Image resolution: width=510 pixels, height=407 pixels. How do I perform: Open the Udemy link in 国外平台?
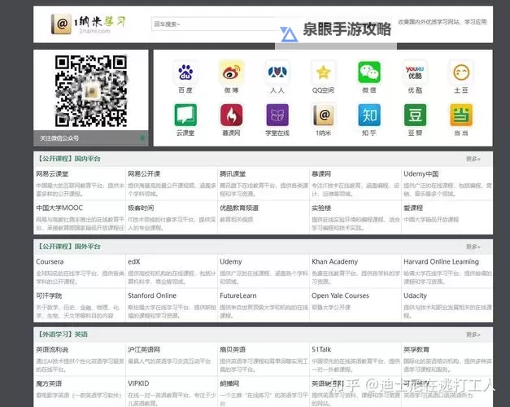tap(231, 261)
